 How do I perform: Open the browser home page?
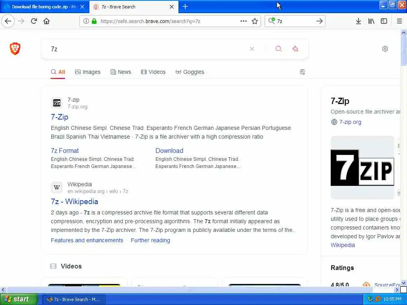[x=47, y=21]
